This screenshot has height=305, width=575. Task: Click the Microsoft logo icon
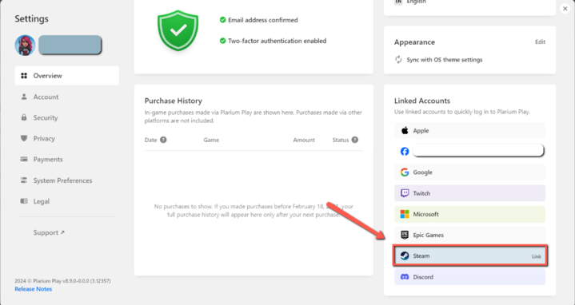click(x=405, y=214)
